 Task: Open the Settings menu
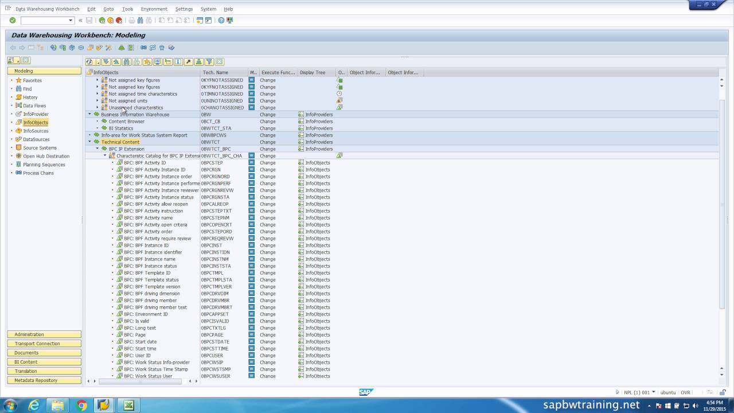point(183,9)
